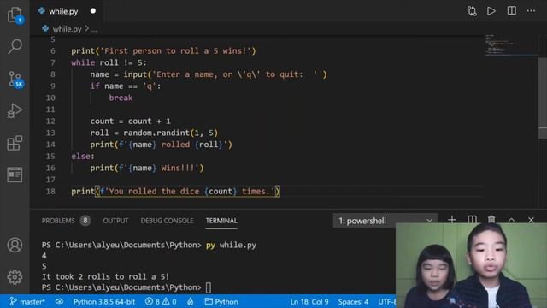Switch to the TERMINAL tab

(x=221, y=221)
